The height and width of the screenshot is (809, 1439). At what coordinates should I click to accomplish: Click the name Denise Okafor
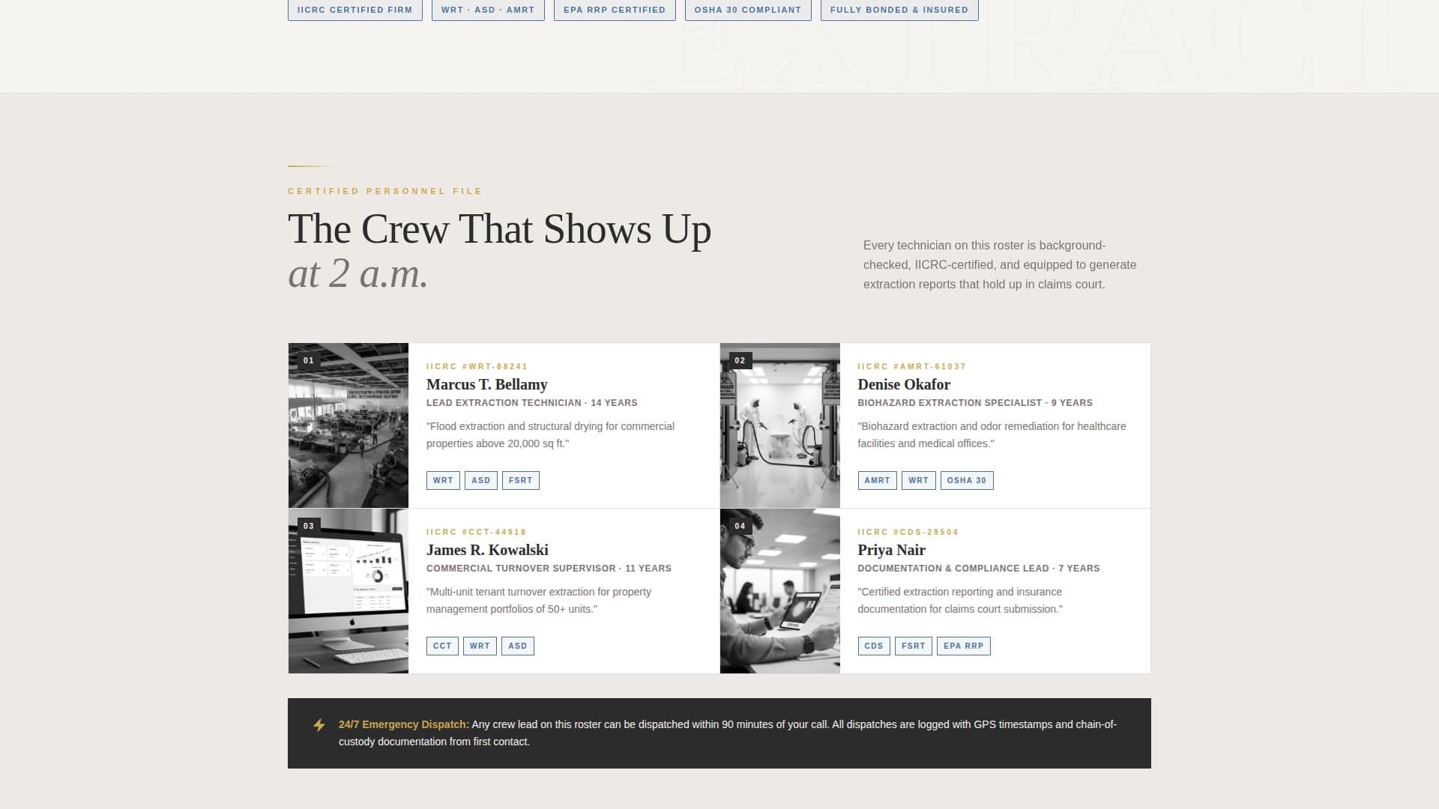pyautogui.click(x=904, y=384)
